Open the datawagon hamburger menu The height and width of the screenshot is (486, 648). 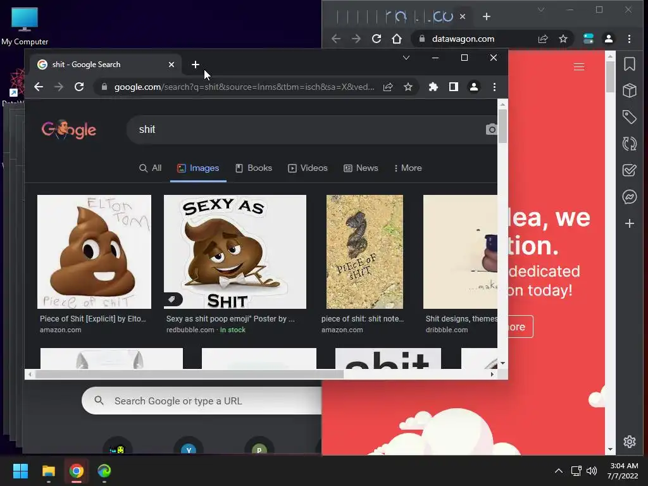(579, 67)
